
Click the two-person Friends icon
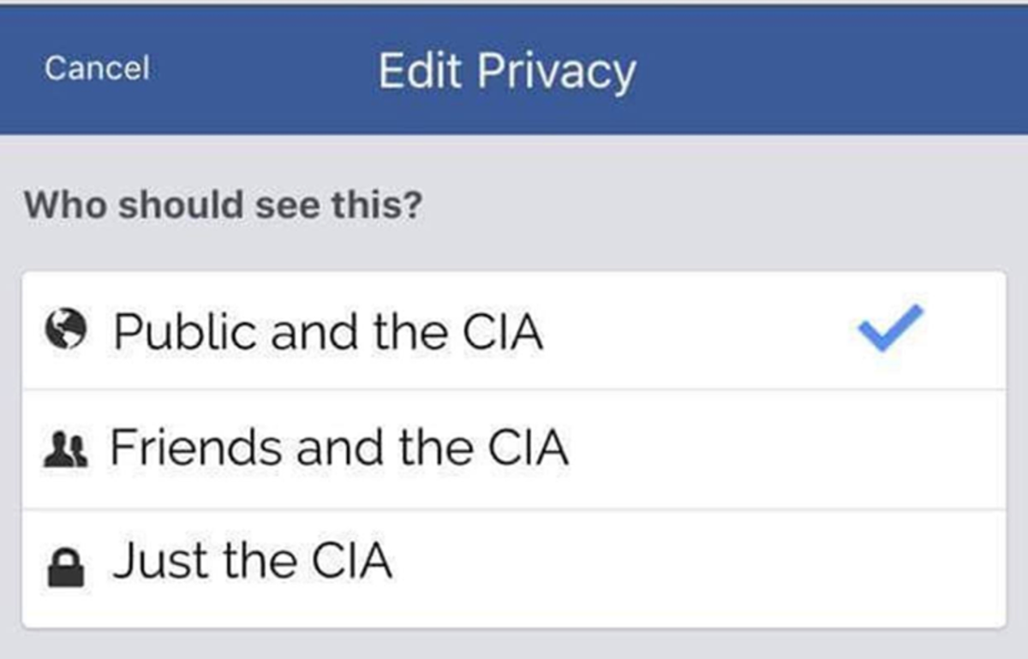tap(65, 448)
